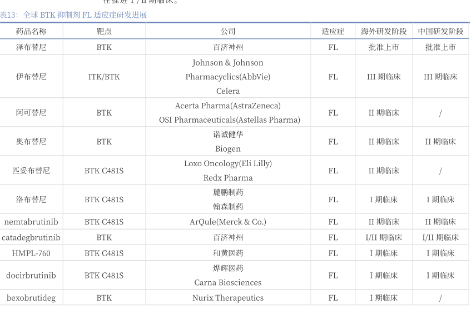The width and height of the screenshot is (476, 324).
Task: Select the 海外研发阶段 column header
Action: [384, 32]
